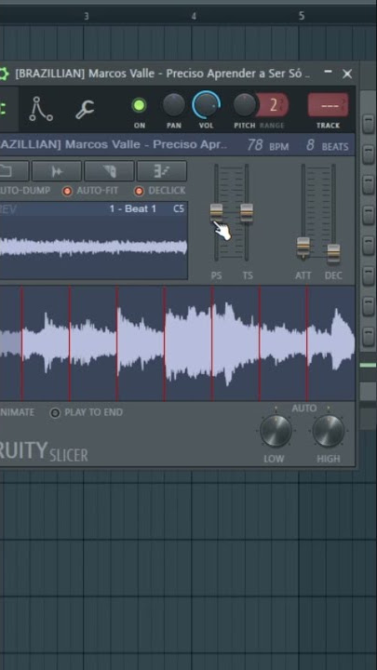Image resolution: width=377 pixels, height=670 pixels.
Task: Click bar 5 on the playlist ruler
Action: 302,16
